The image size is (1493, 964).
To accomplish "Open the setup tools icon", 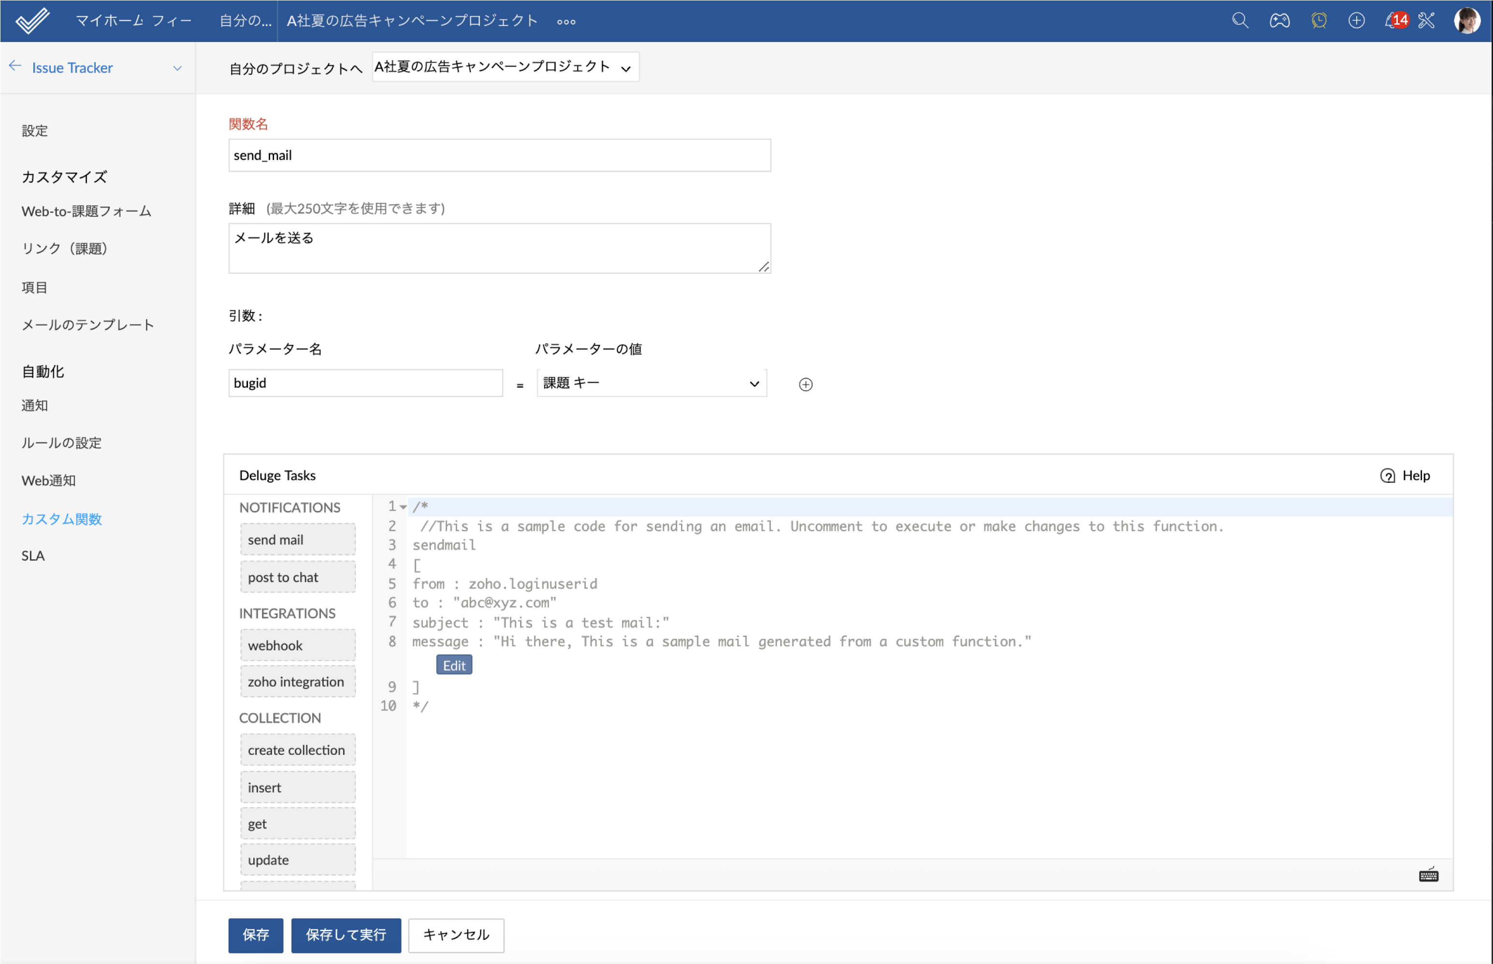I will tap(1427, 21).
